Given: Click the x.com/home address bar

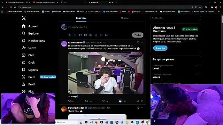Looking at the screenshot, I should (105, 7).
